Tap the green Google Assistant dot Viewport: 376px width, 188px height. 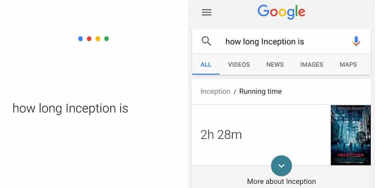tap(107, 39)
